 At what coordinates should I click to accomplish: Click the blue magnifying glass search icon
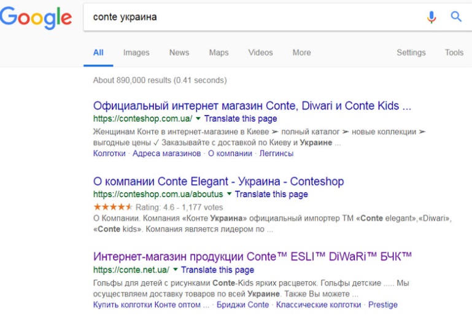[456, 17]
